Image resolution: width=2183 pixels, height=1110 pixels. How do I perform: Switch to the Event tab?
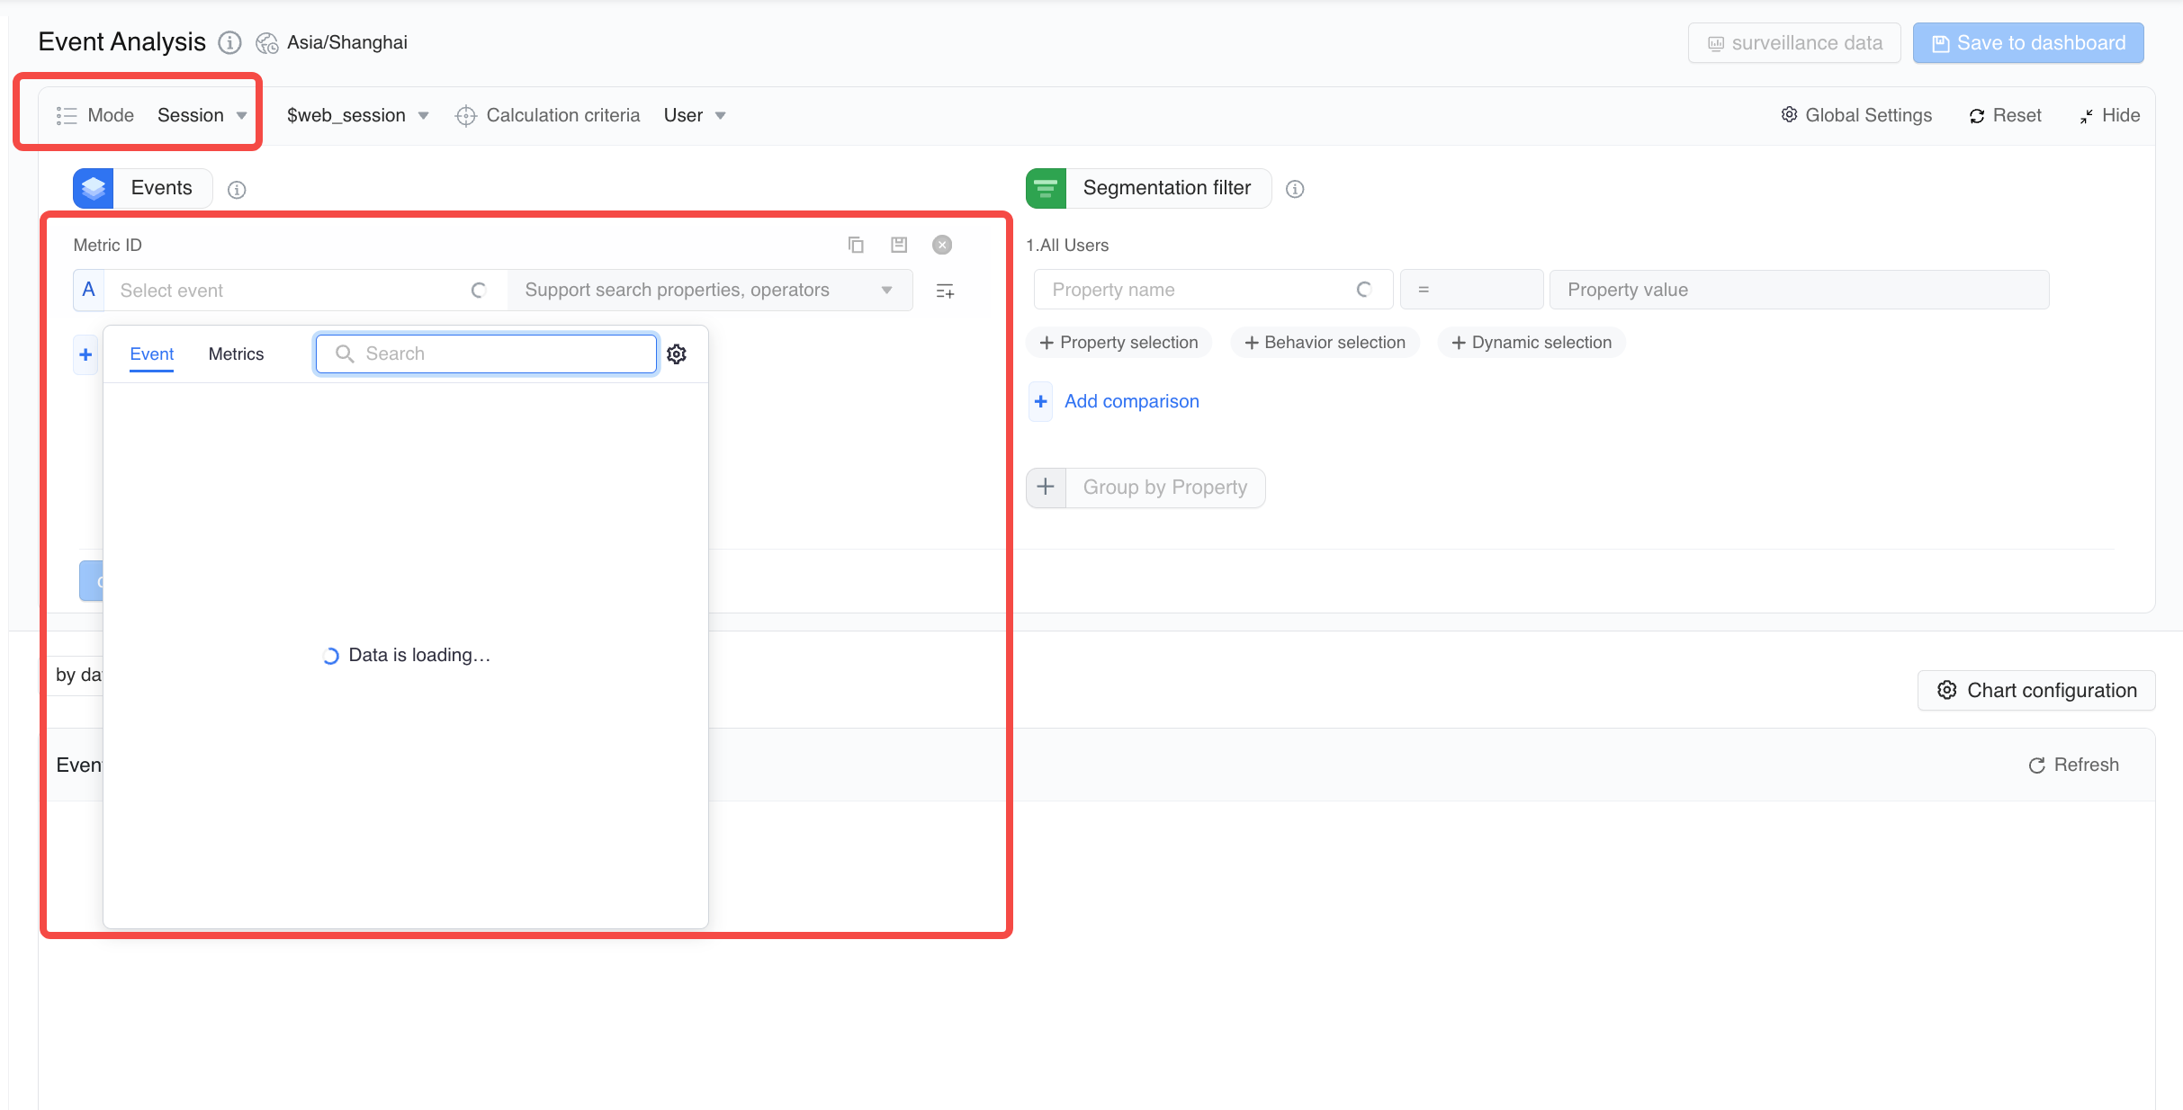click(x=152, y=354)
